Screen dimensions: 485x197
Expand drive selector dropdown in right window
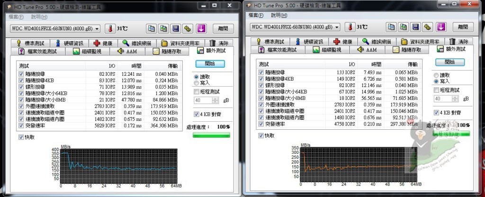point(337,27)
